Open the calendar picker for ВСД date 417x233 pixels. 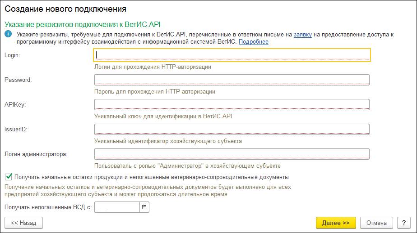tap(144, 207)
